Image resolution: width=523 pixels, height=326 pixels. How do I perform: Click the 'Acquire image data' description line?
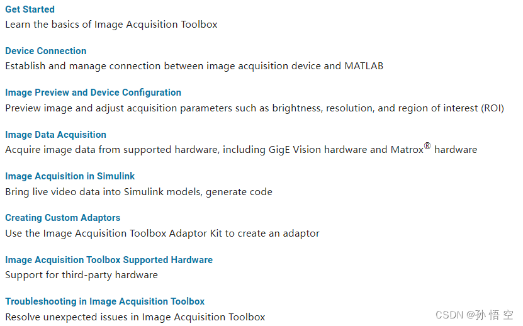point(241,150)
